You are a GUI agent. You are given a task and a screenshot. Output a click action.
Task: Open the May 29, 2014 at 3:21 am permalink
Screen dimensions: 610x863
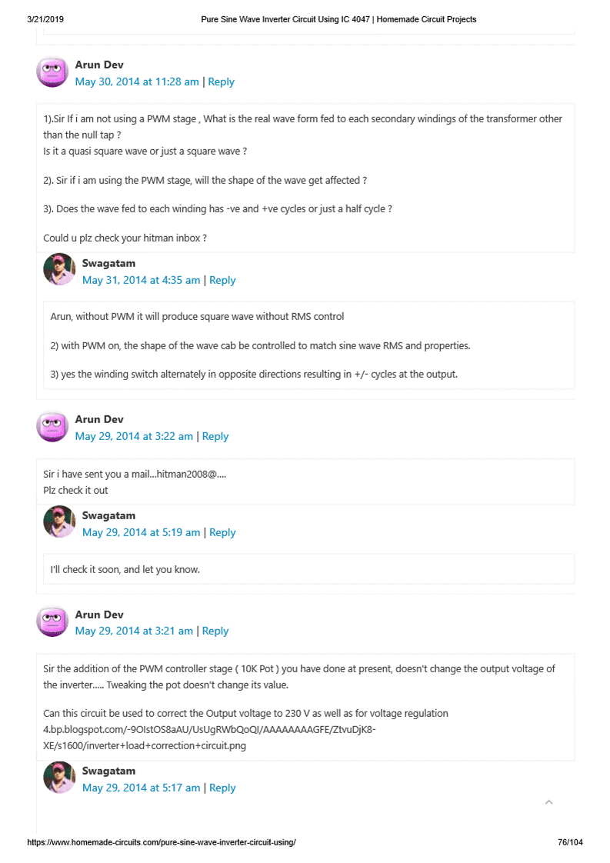[134, 631]
